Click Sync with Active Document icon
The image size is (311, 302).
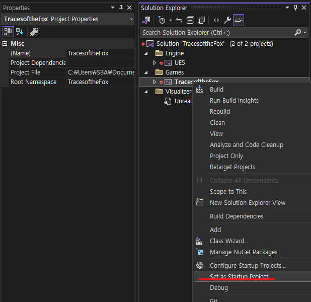coord(179,20)
